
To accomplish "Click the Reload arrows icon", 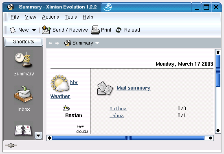I will pos(119,30).
